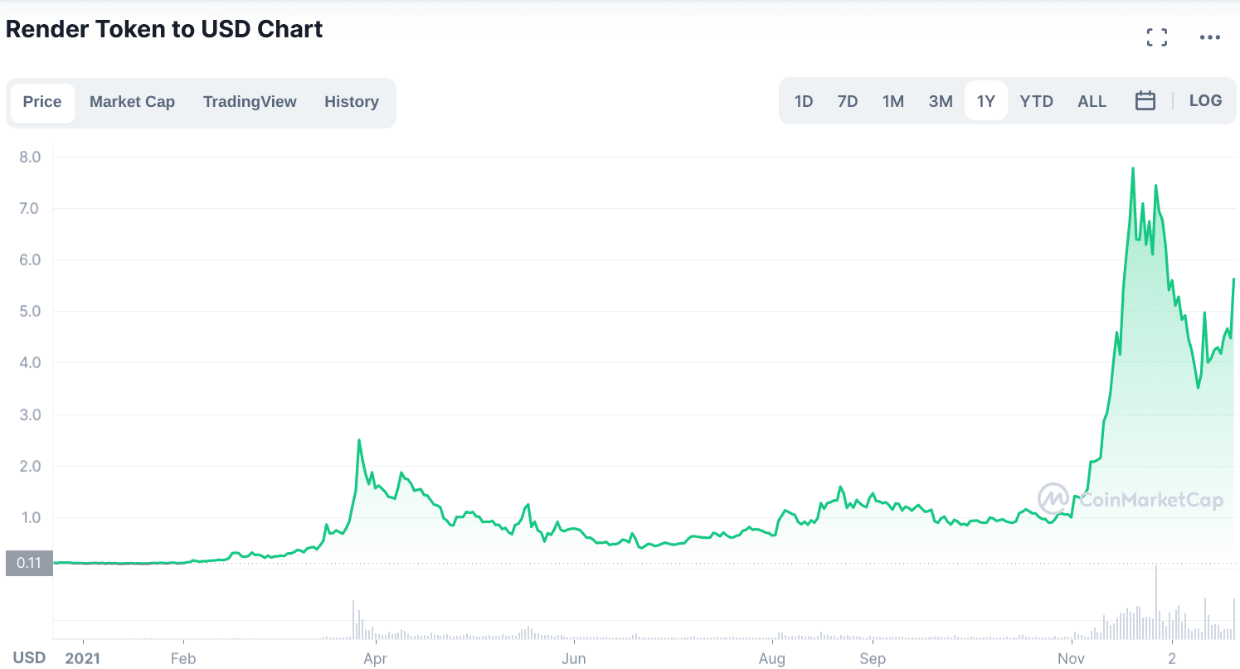The height and width of the screenshot is (669, 1240).
Task: Select the Price tab
Action: [42, 102]
